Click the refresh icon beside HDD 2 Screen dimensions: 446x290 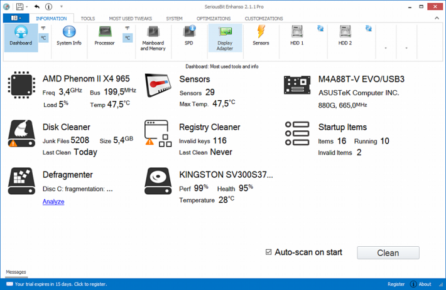369,28
